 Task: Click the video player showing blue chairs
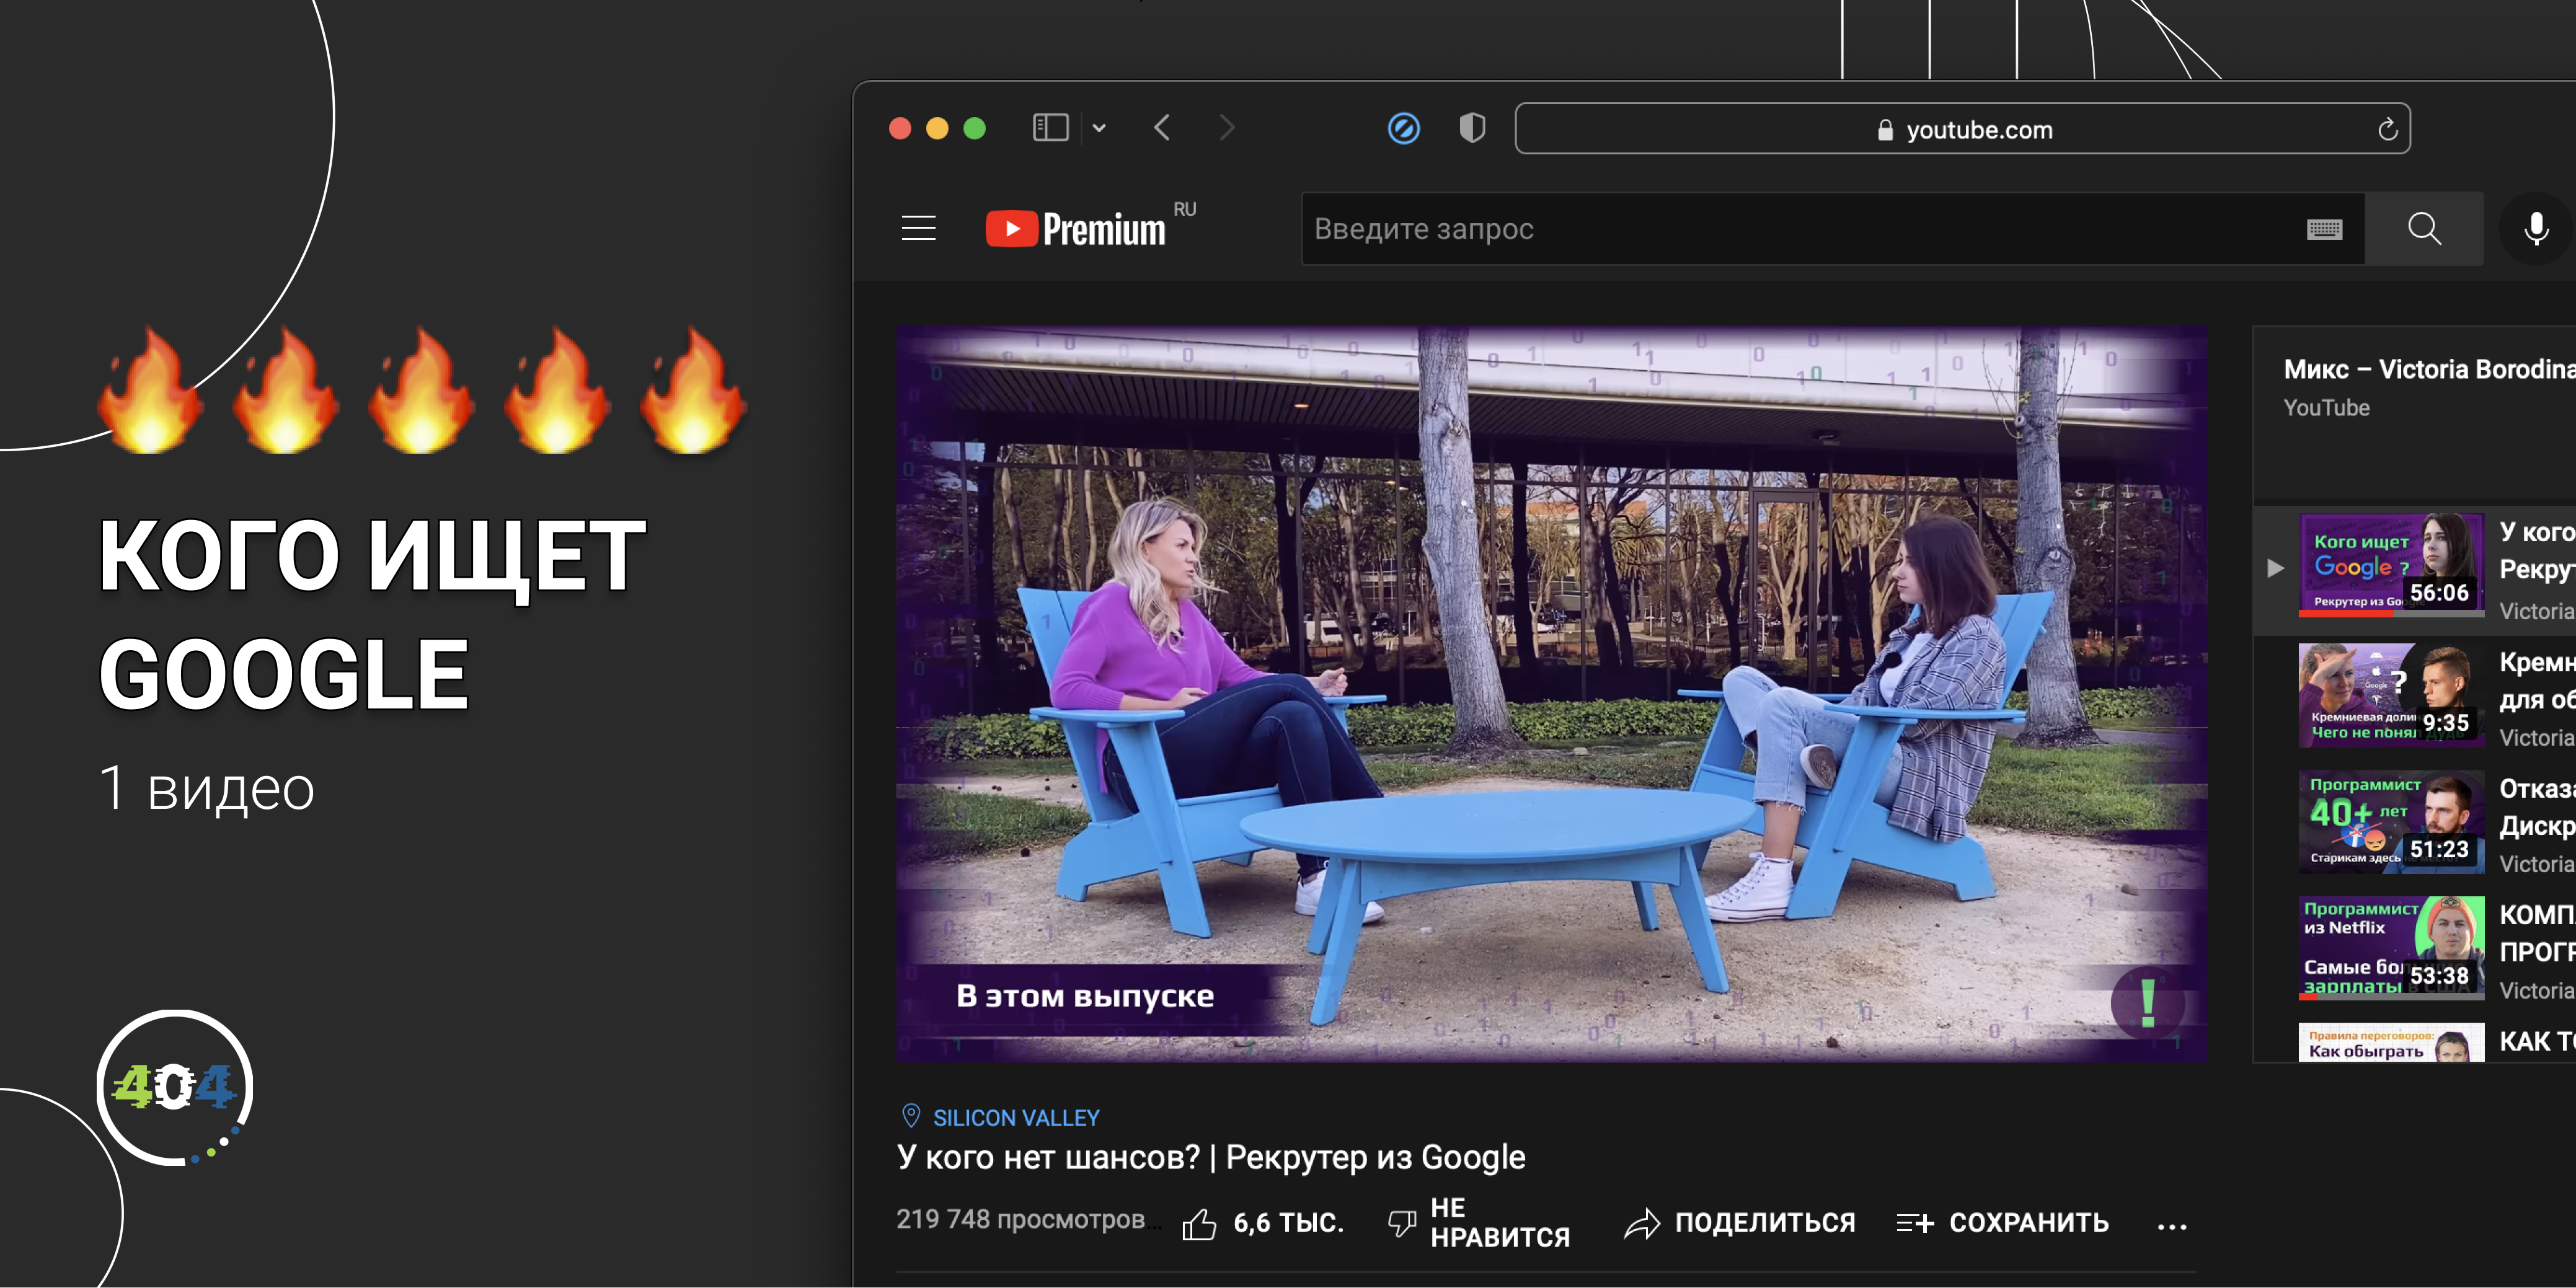coord(1551,694)
